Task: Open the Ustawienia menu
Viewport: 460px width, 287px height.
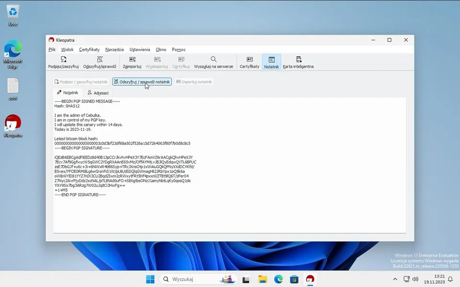Action: (140, 49)
